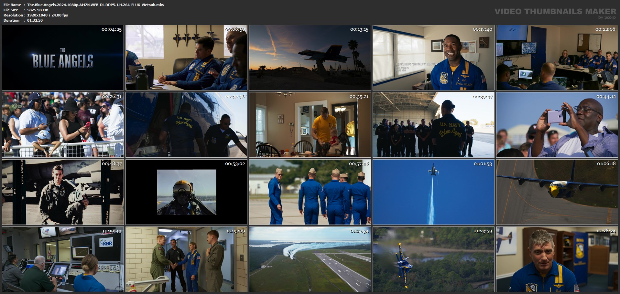Select the pilots walking thumbnail at 00:57:28
The width and height of the screenshot is (620, 294).
coord(310,192)
